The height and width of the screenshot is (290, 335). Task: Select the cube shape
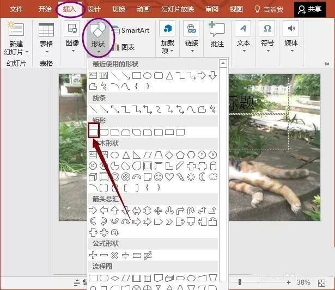tap(93, 177)
